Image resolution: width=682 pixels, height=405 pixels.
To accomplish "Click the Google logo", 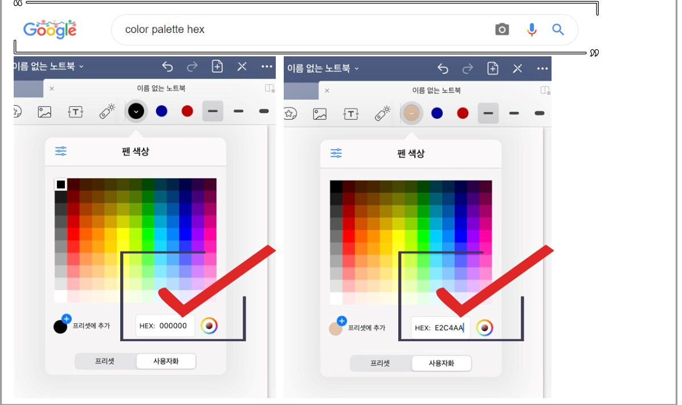I will coord(50,30).
